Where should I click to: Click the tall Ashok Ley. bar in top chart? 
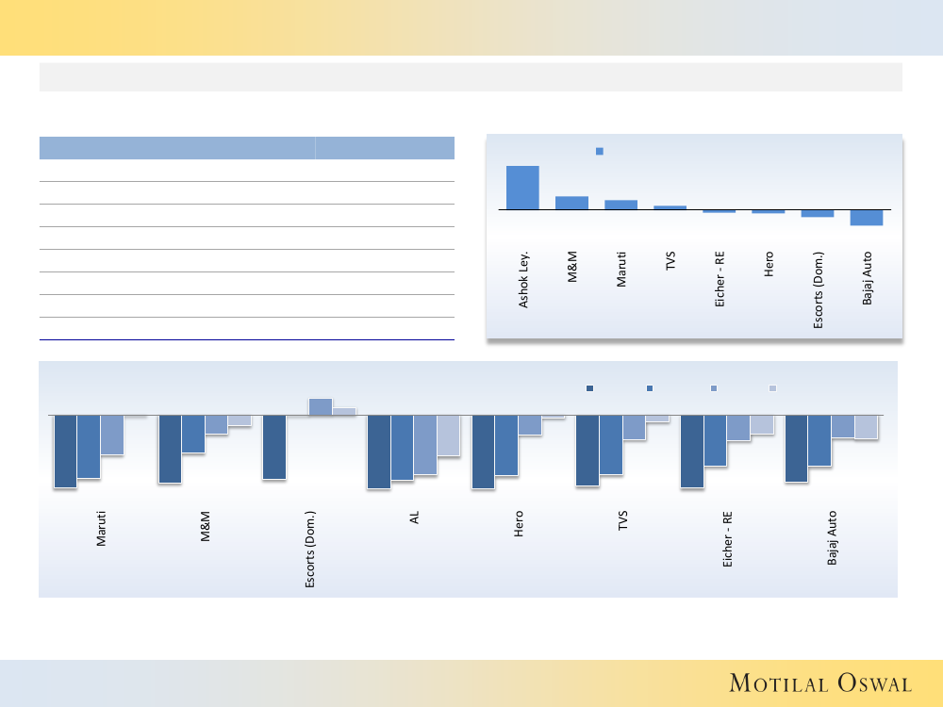click(x=522, y=188)
